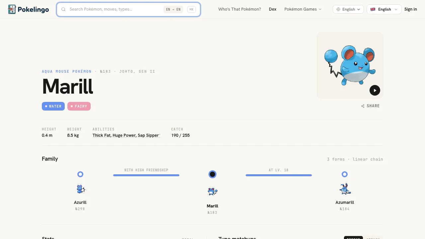
Task: Click the AT LV. 18 evolution label
Action: [279, 170]
